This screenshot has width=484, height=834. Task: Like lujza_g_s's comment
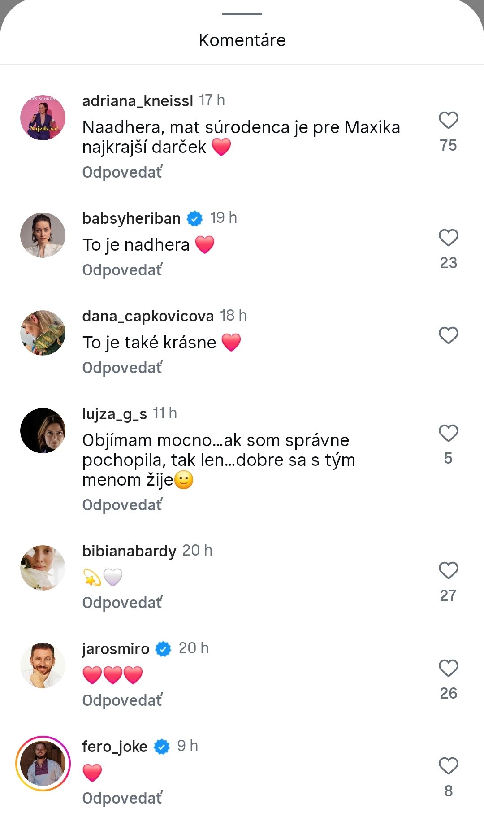448,433
